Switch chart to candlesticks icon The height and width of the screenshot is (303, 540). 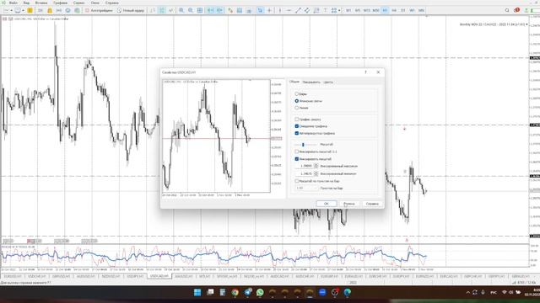[162, 10]
